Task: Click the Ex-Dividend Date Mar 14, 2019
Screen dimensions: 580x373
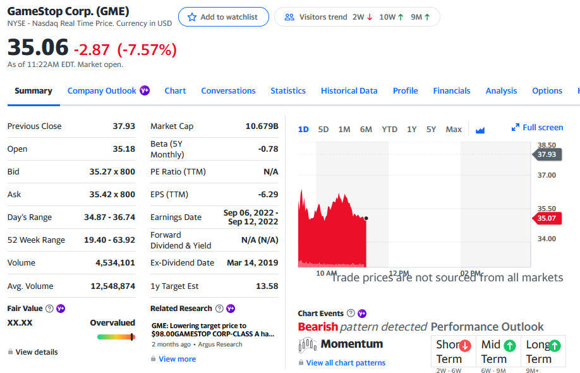Action: click(x=252, y=263)
